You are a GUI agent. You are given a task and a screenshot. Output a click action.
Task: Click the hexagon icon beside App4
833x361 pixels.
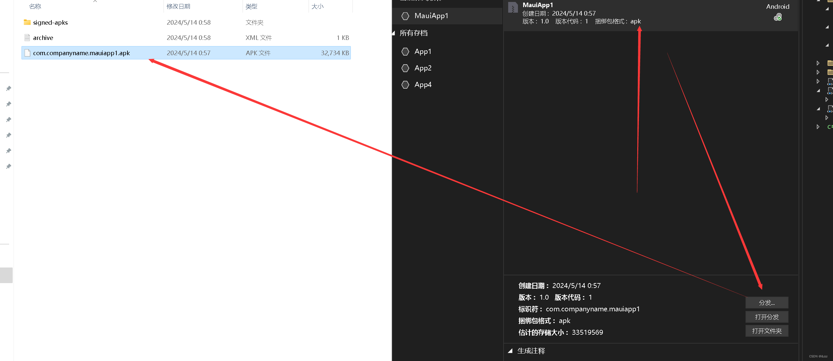[405, 85]
